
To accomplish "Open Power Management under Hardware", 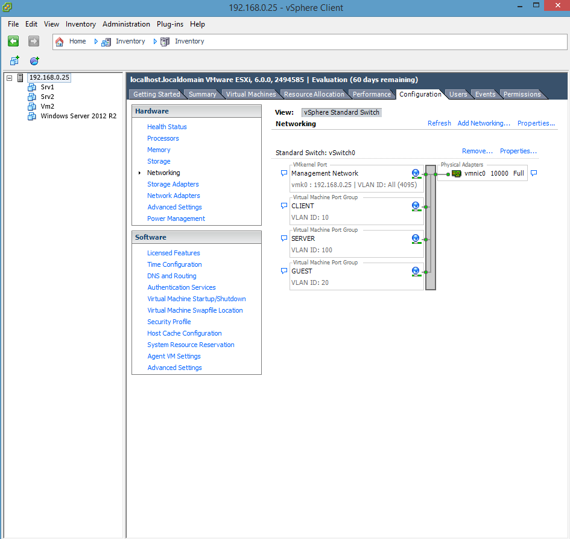I will 176,218.
